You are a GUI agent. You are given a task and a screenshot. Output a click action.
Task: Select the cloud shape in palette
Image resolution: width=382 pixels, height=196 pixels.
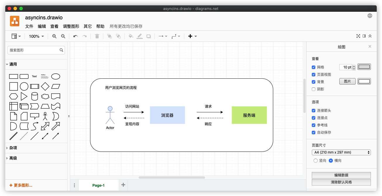tap(45, 96)
